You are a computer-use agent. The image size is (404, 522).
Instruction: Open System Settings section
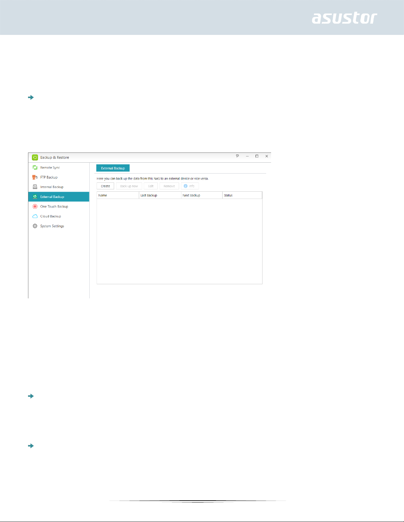coord(59,226)
